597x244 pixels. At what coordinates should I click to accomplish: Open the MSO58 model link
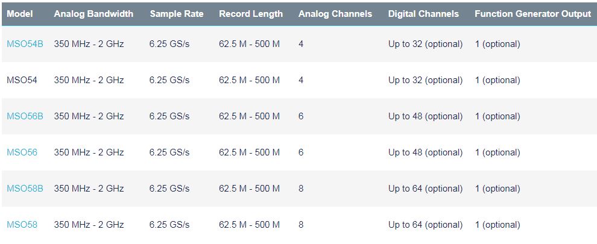click(22, 225)
